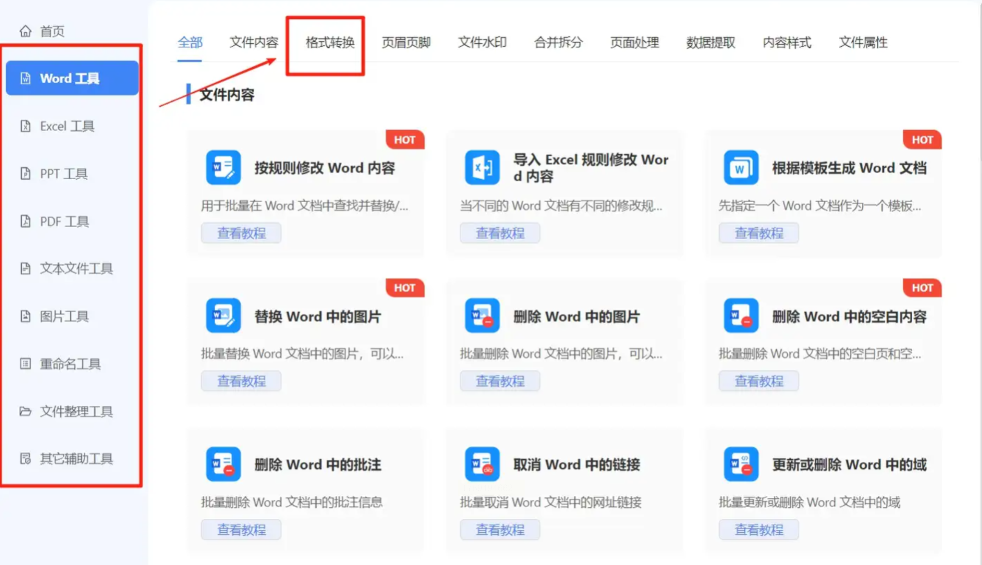Select PDF 工具 in the sidebar
Screen dimensions: 982x565
[x=64, y=221]
